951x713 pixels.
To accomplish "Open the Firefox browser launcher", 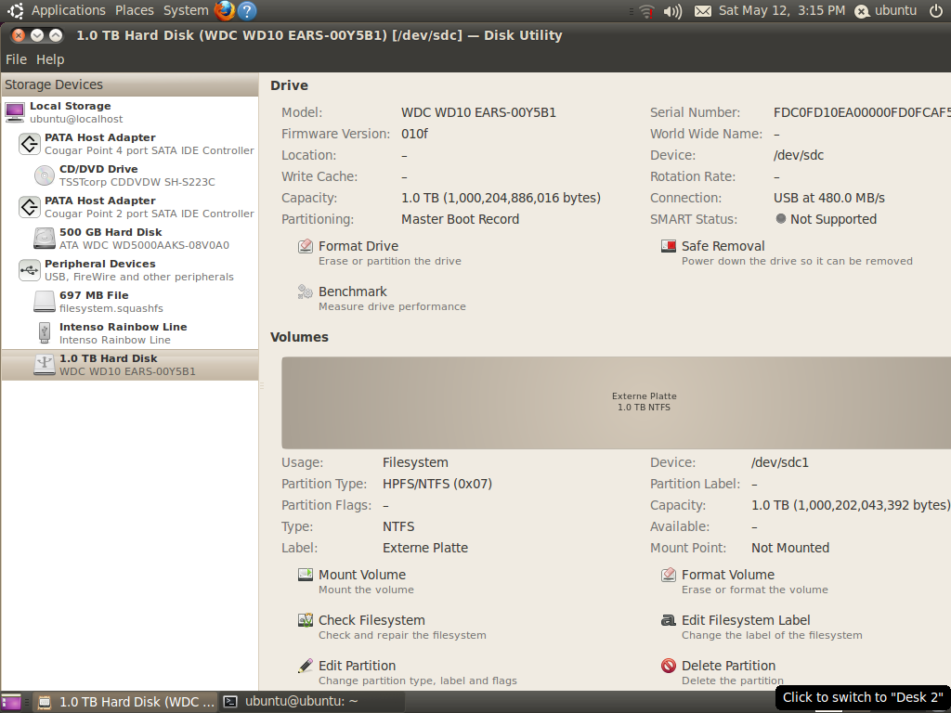I will [225, 10].
